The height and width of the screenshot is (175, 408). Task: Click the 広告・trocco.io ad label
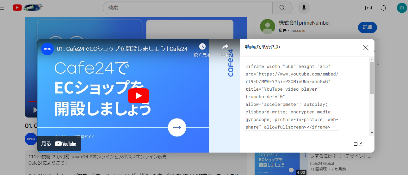tap(292, 31)
